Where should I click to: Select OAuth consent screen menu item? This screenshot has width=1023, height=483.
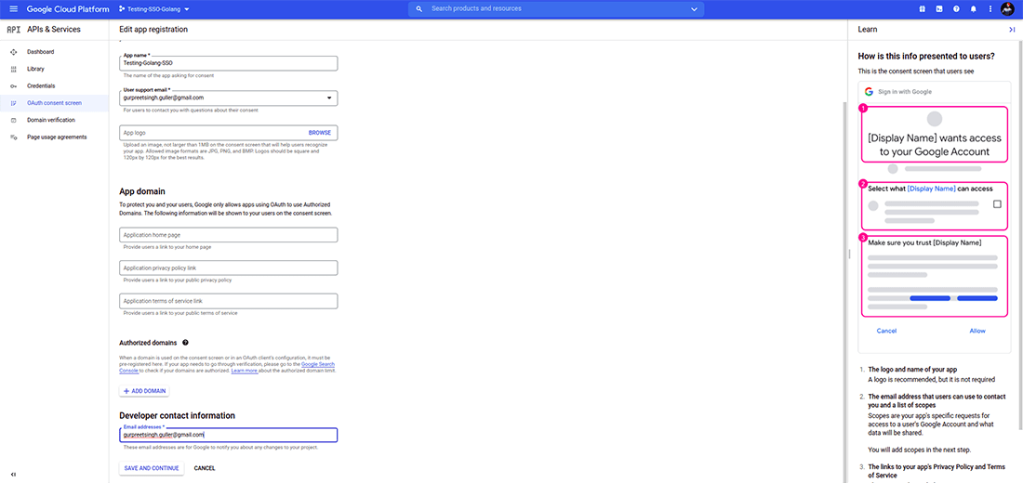point(54,103)
